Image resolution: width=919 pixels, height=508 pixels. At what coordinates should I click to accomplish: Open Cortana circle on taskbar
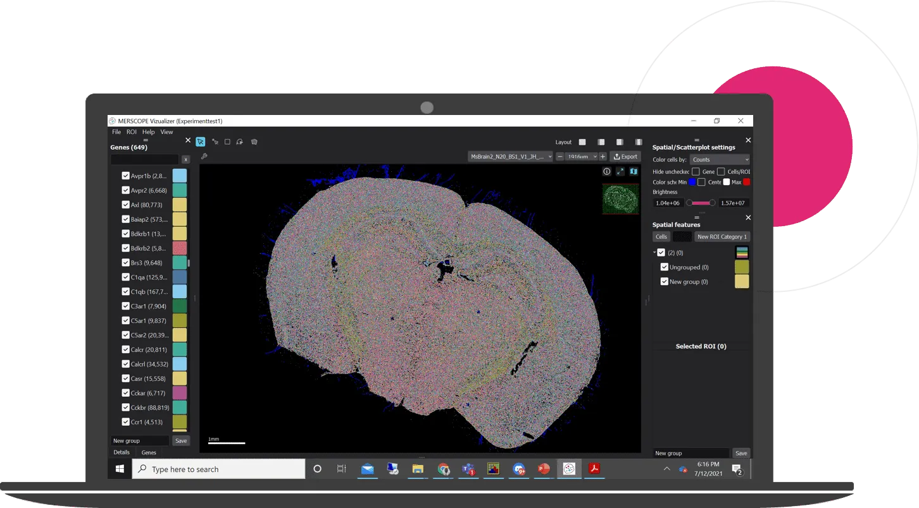318,469
